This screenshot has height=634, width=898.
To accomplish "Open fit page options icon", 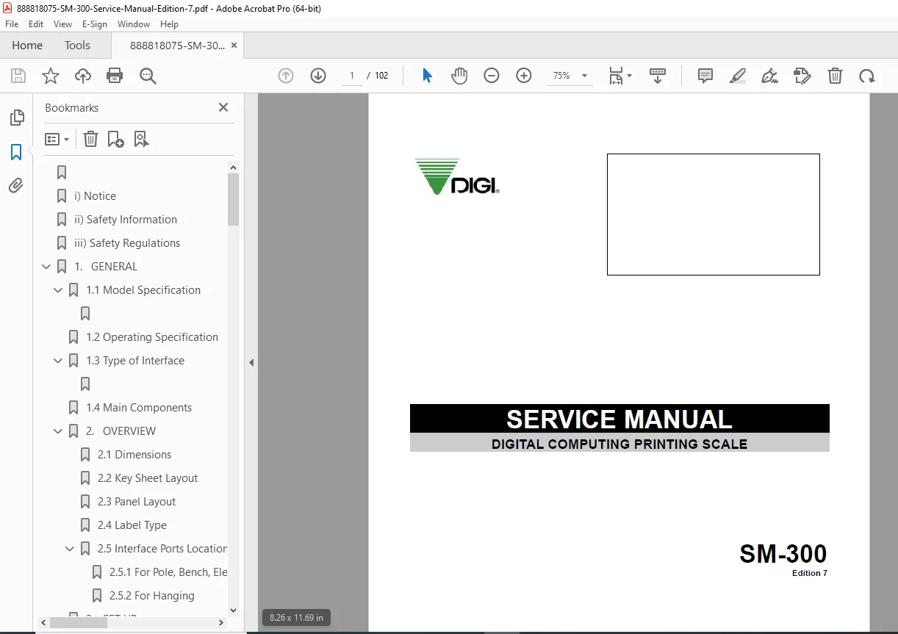I will pyautogui.click(x=619, y=76).
